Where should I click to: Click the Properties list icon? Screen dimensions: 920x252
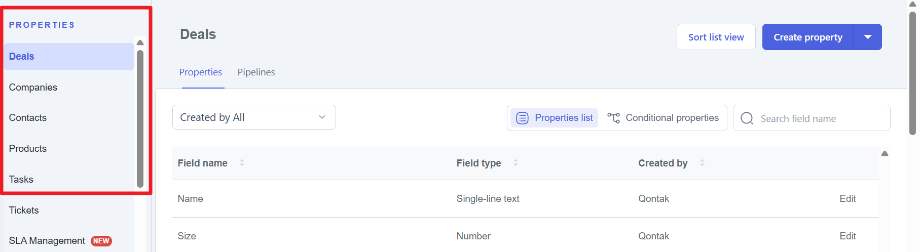(x=522, y=118)
